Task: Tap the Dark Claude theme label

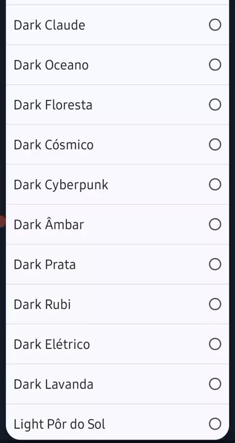Action: pos(49,25)
